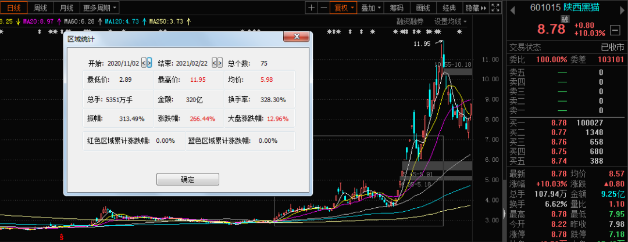Open 复权 dropdown
The height and width of the screenshot is (242, 628).
(343, 7)
